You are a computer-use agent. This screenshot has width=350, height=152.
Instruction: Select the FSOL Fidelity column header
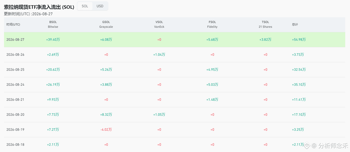point(212,24)
